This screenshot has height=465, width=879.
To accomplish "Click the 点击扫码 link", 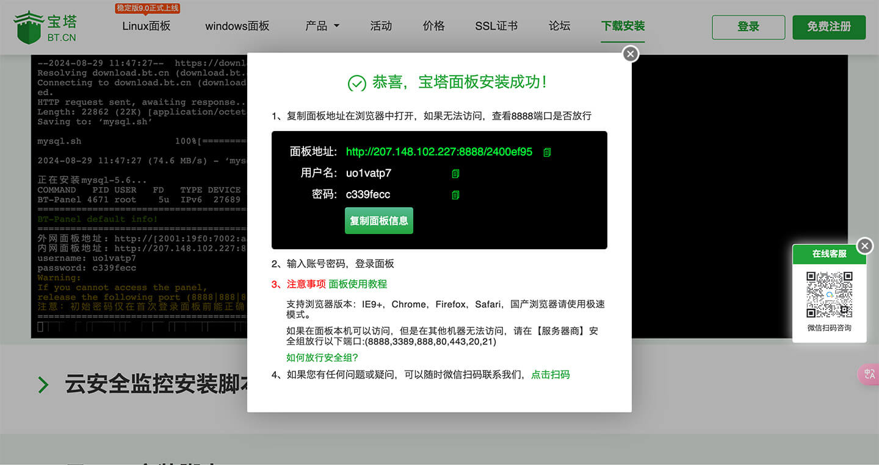I will [x=551, y=374].
